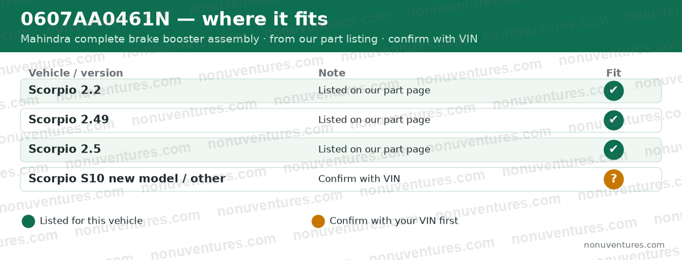Click the Mahindra brake booster subtitle text
Image resolution: width=682 pixels, height=260 pixels.
[x=249, y=39]
